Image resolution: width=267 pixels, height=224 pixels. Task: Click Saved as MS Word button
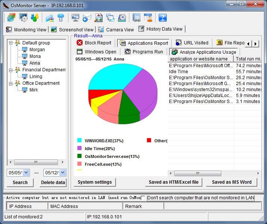coord(231,182)
